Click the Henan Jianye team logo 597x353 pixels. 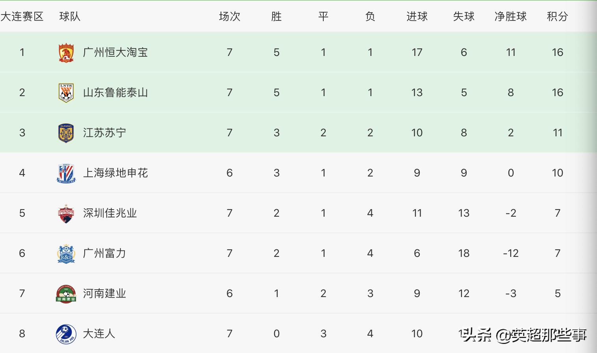coord(66,294)
